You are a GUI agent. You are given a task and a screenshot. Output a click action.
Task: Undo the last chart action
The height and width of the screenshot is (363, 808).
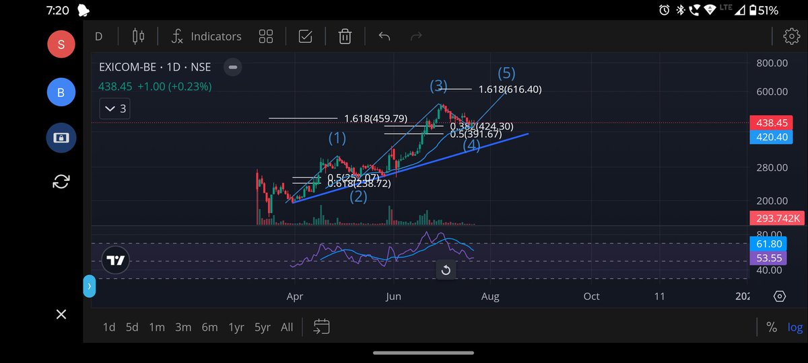click(384, 36)
